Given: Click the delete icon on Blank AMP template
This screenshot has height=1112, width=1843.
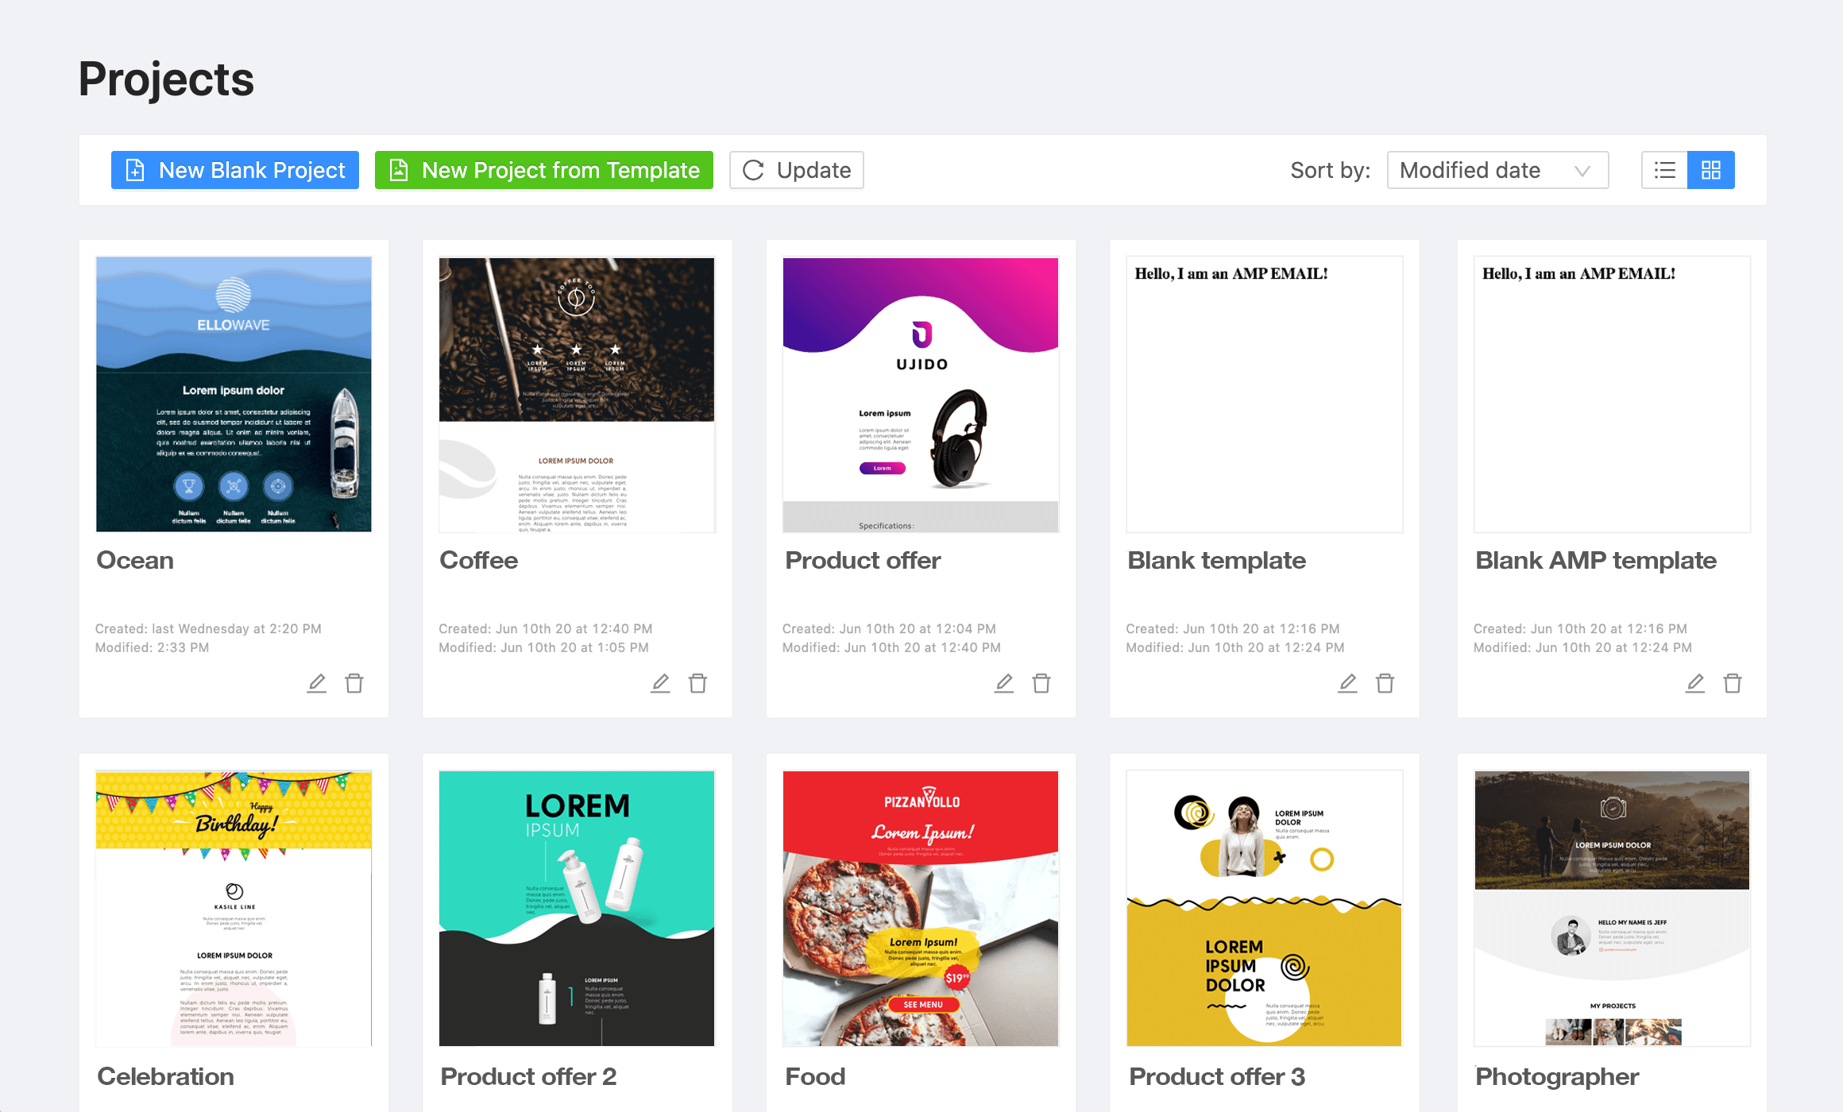Looking at the screenshot, I should pyautogui.click(x=1733, y=683).
